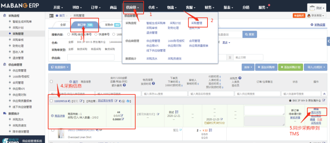
Task: Select the 1688 search radio button
Action: tap(114, 34)
